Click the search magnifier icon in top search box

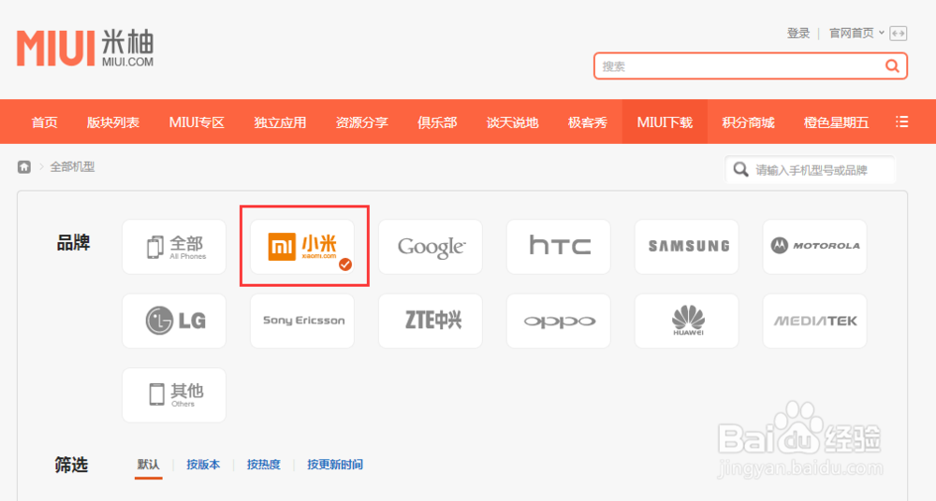pyautogui.click(x=892, y=66)
